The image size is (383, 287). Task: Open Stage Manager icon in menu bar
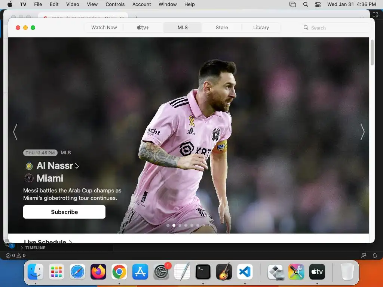292,4
